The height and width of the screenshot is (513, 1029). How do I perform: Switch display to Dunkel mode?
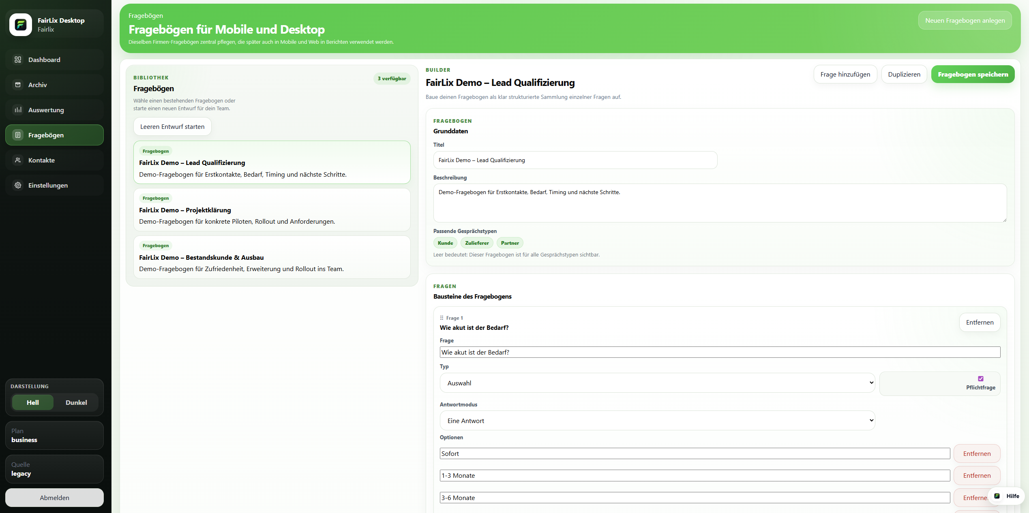[x=76, y=402]
